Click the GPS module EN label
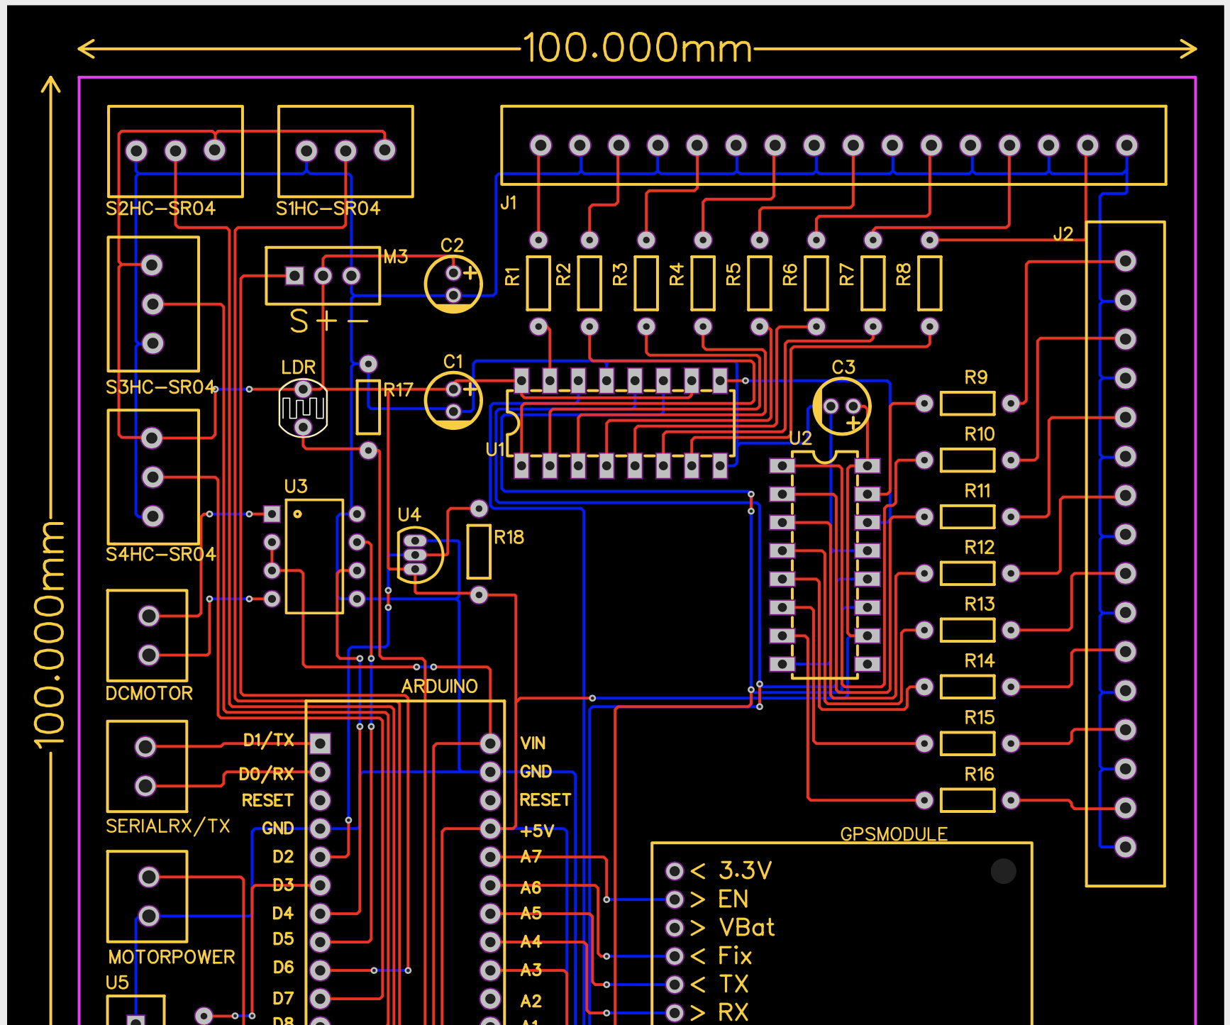Screen dimensions: 1230x1025 click(733, 899)
